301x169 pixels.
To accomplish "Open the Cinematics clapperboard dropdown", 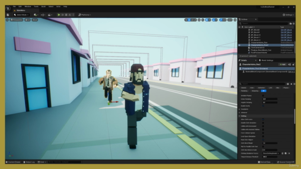I will [50, 15].
